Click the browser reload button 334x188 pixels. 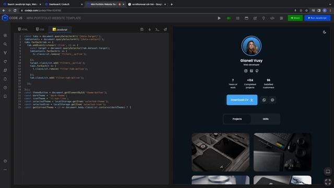click(x=15, y=10)
